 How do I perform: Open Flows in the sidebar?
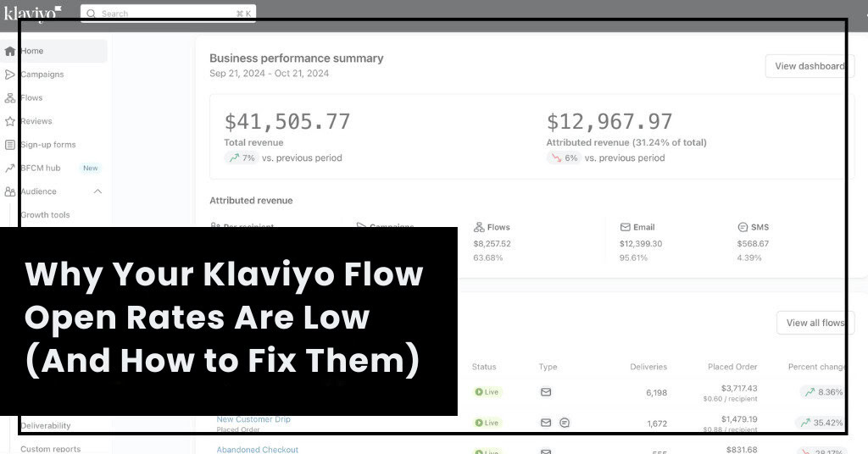(31, 98)
